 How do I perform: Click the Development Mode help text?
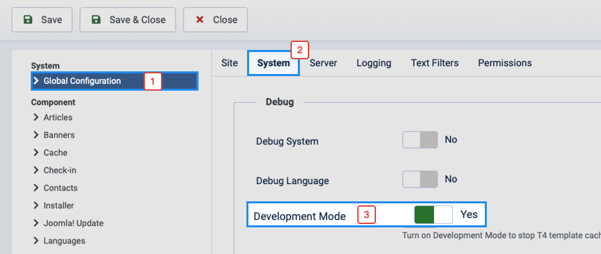pyautogui.click(x=502, y=235)
